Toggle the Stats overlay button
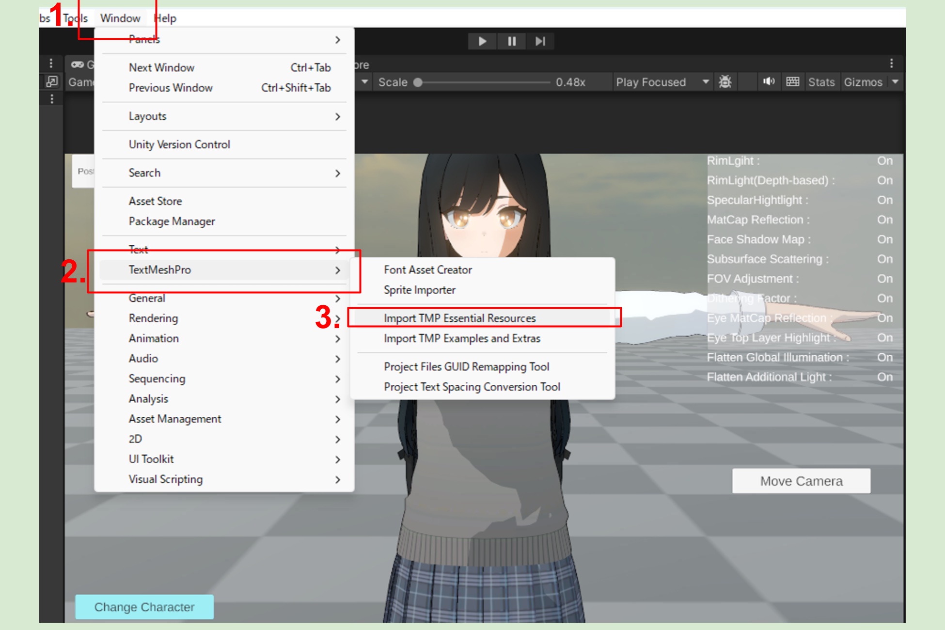The image size is (945, 630). [x=821, y=82]
